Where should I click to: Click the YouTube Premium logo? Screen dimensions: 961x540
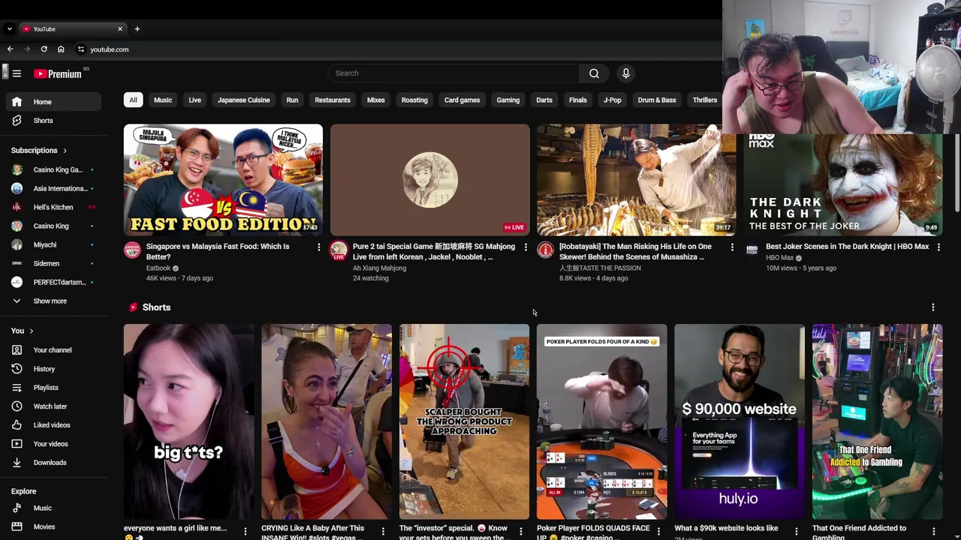58,73
